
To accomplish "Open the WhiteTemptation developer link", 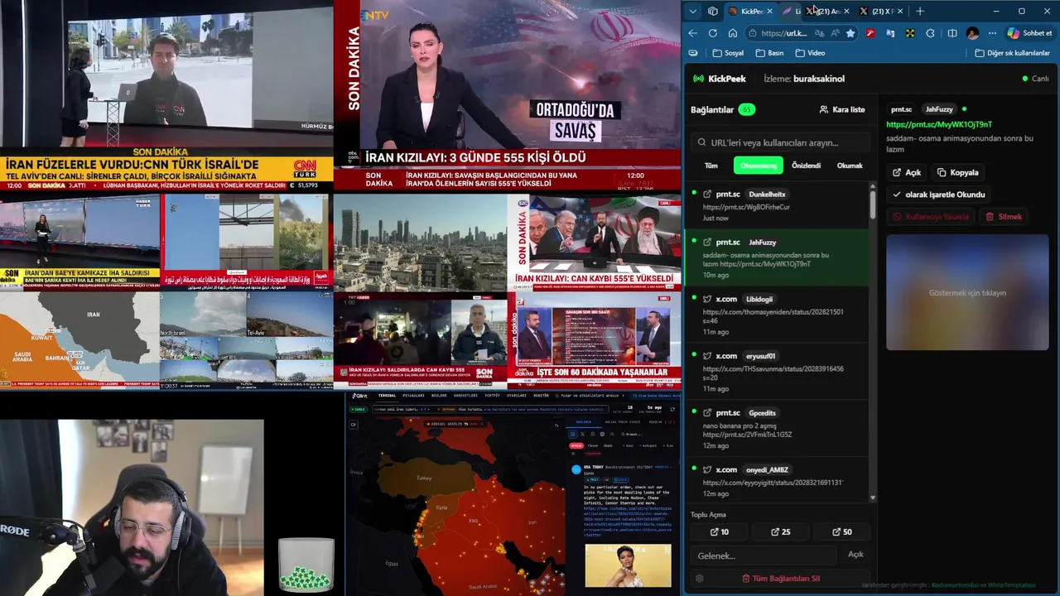I will 1011,585.
